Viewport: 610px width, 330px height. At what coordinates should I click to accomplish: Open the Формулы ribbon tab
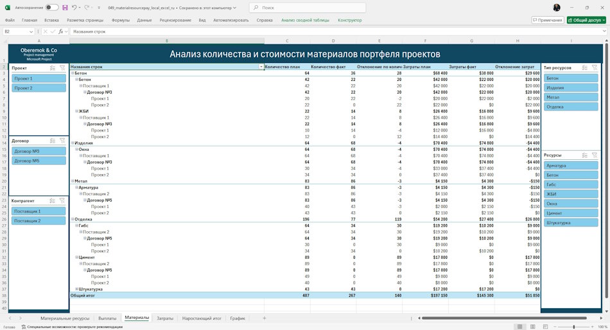(x=121, y=20)
